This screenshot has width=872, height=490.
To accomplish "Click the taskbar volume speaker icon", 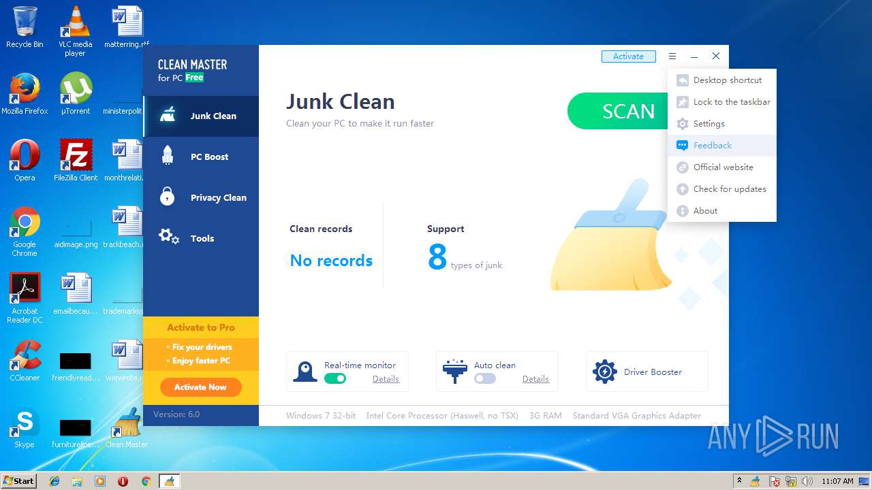I will click(807, 481).
